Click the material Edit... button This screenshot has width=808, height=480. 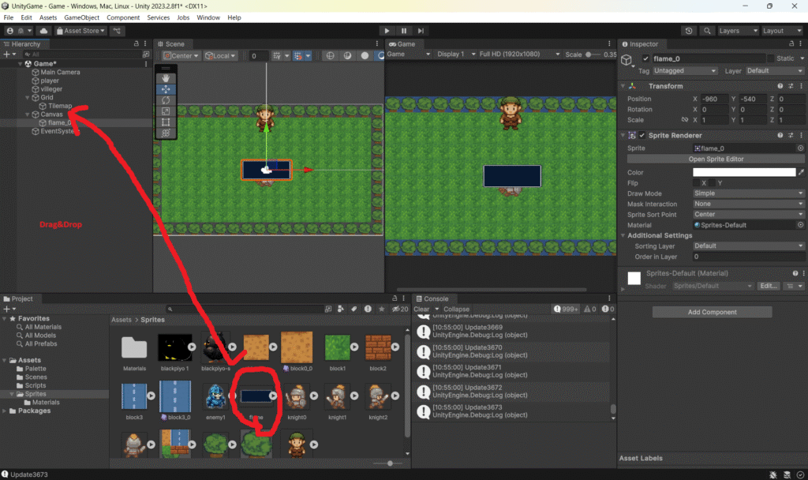pyautogui.click(x=769, y=286)
